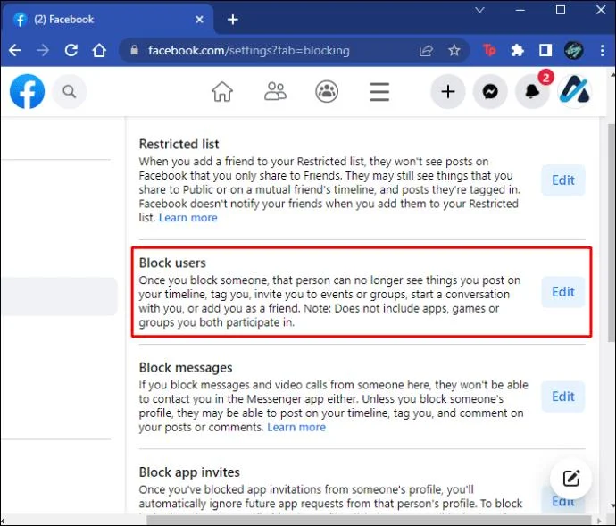The image size is (616, 526).
Task: Click Edit for Block messages
Action: [563, 397]
